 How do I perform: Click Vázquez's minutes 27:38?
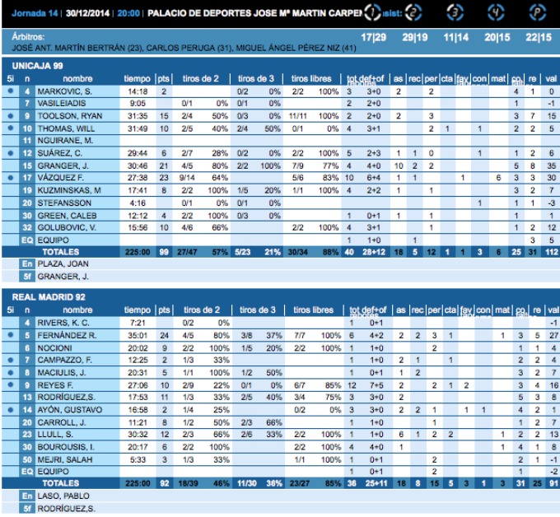(138, 178)
